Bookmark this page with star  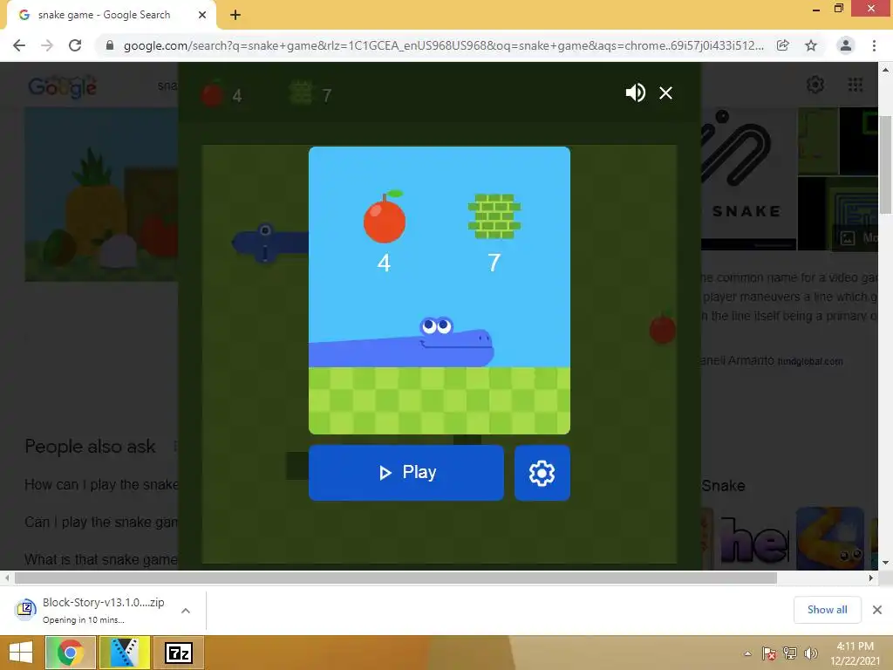pyautogui.click(x=811, y=45)
